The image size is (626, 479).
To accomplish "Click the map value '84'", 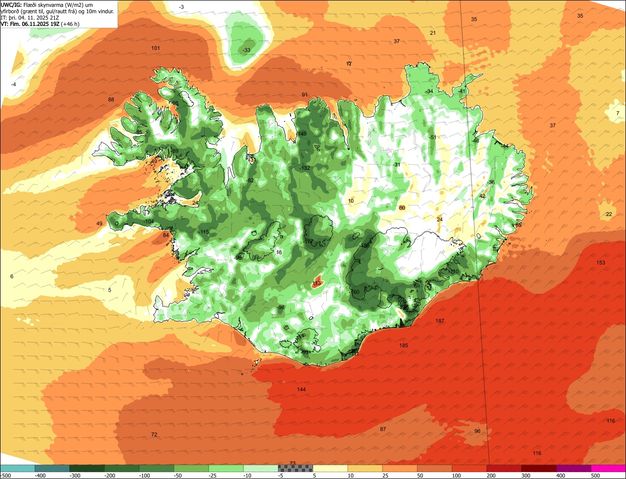I will pos(166,235).
